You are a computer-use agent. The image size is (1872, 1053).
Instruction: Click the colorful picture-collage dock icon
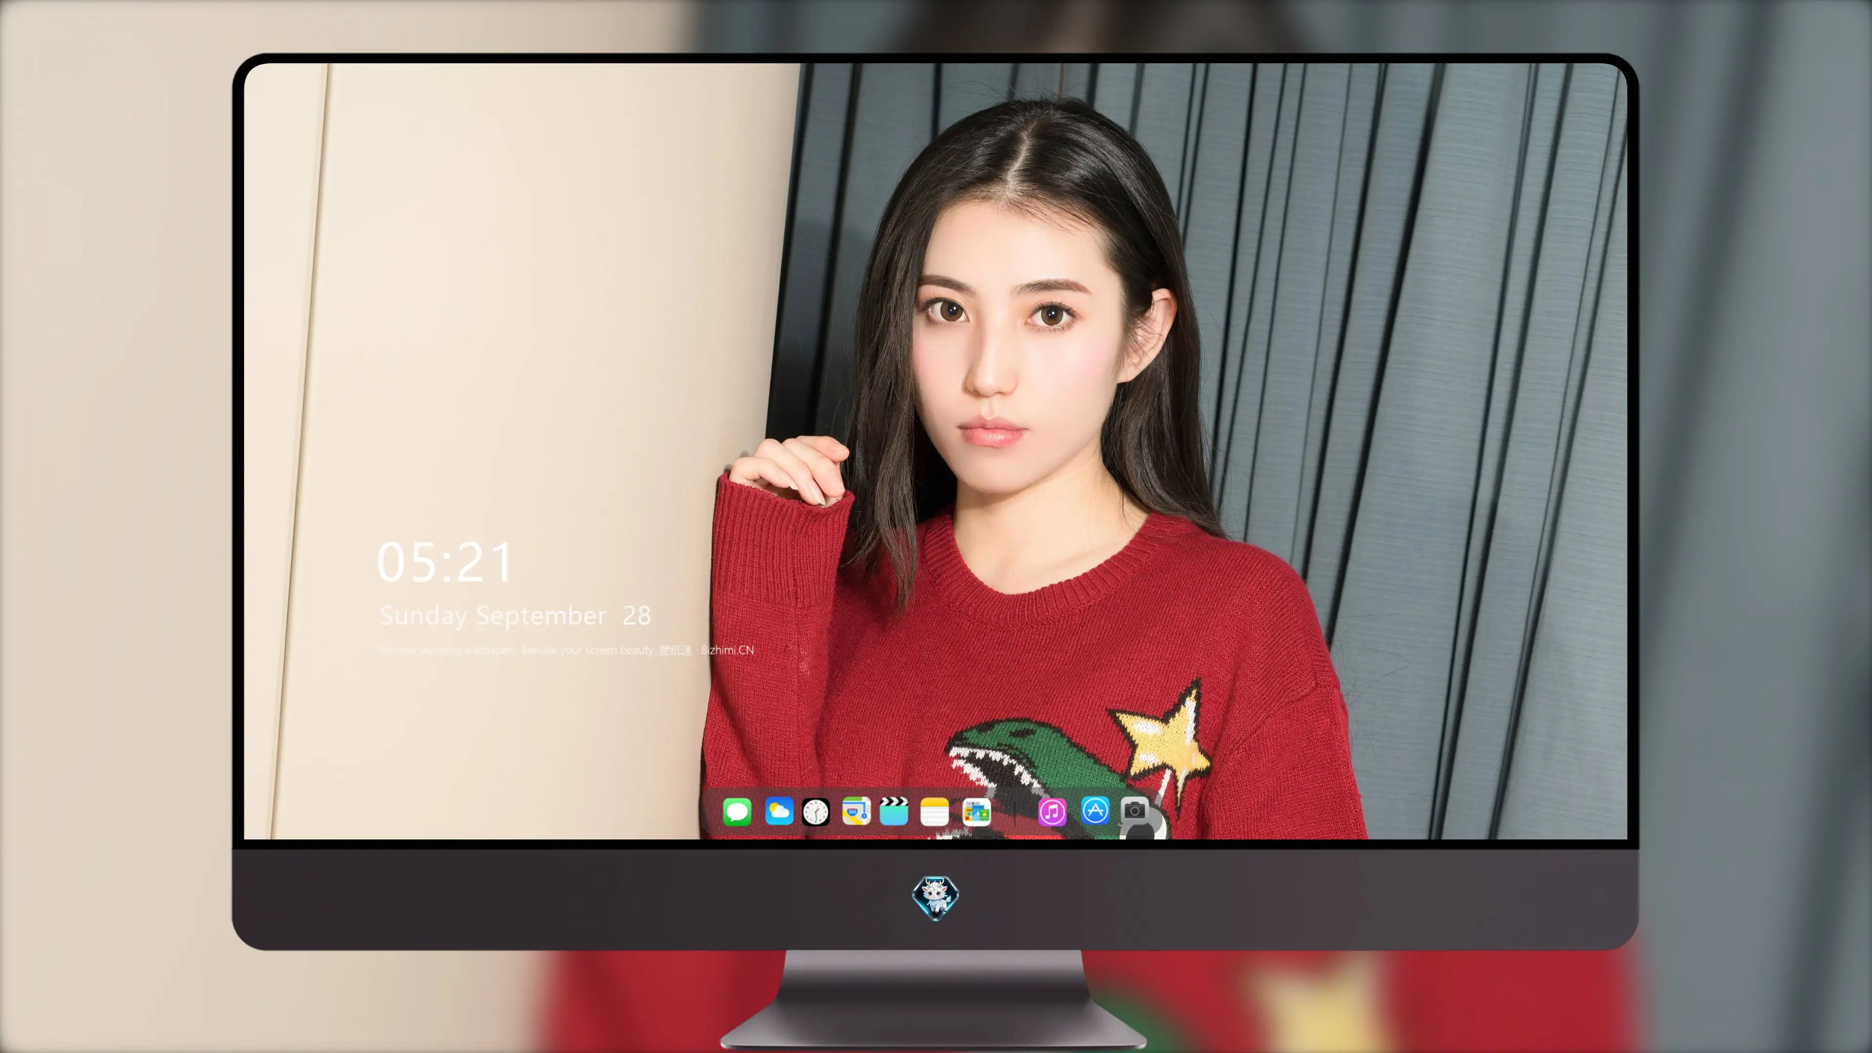[x=976, y=812]
